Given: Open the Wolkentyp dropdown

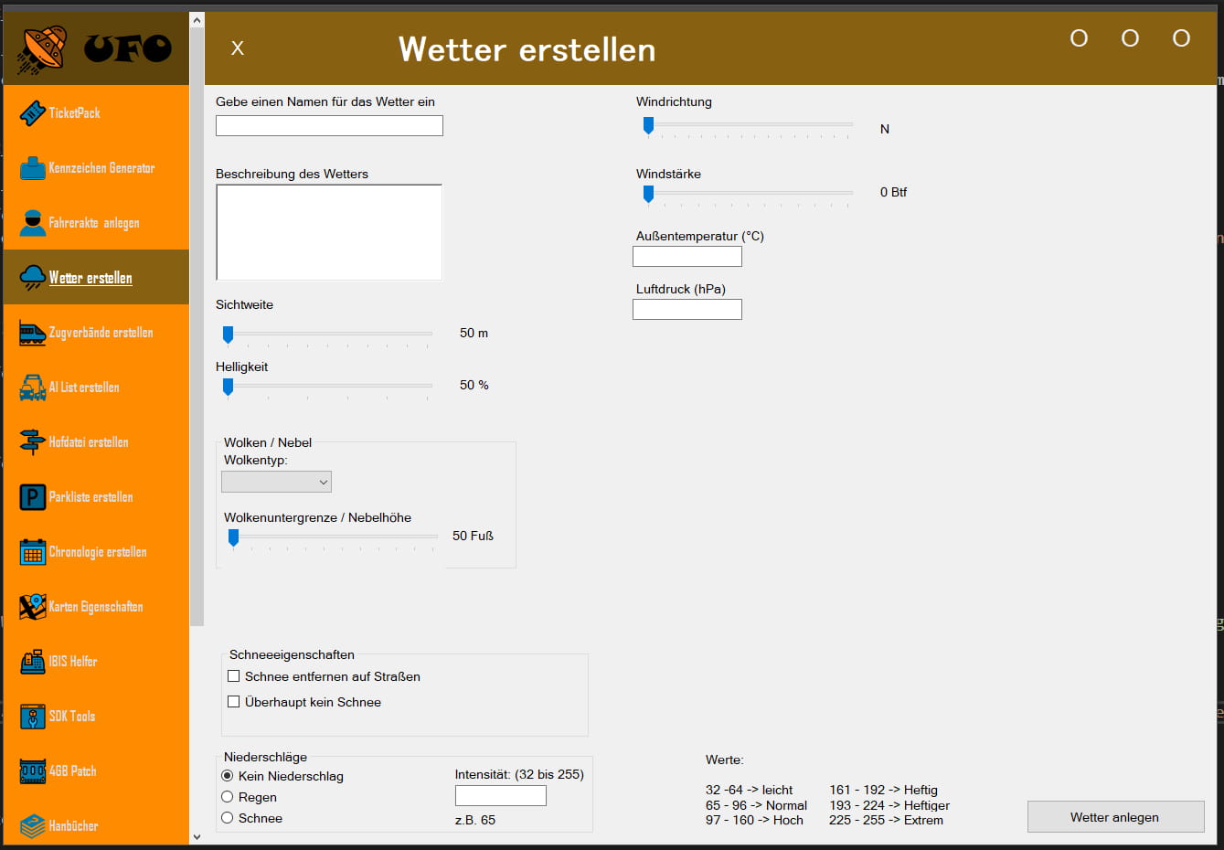Looking at the screenshot, I should point(276,482).
